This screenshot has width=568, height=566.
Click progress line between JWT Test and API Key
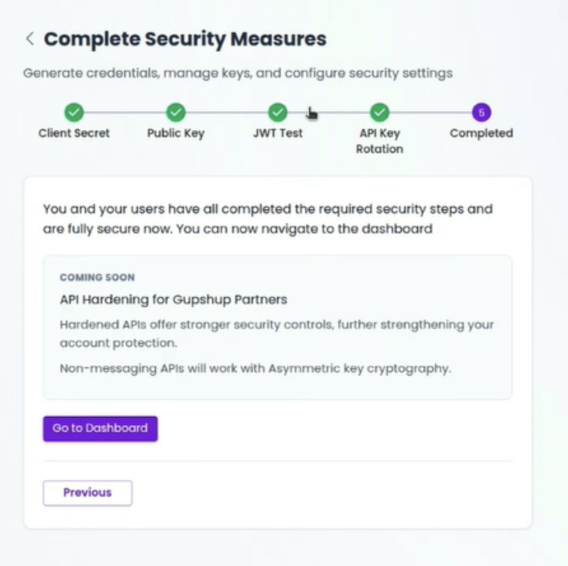click(329, 113)
